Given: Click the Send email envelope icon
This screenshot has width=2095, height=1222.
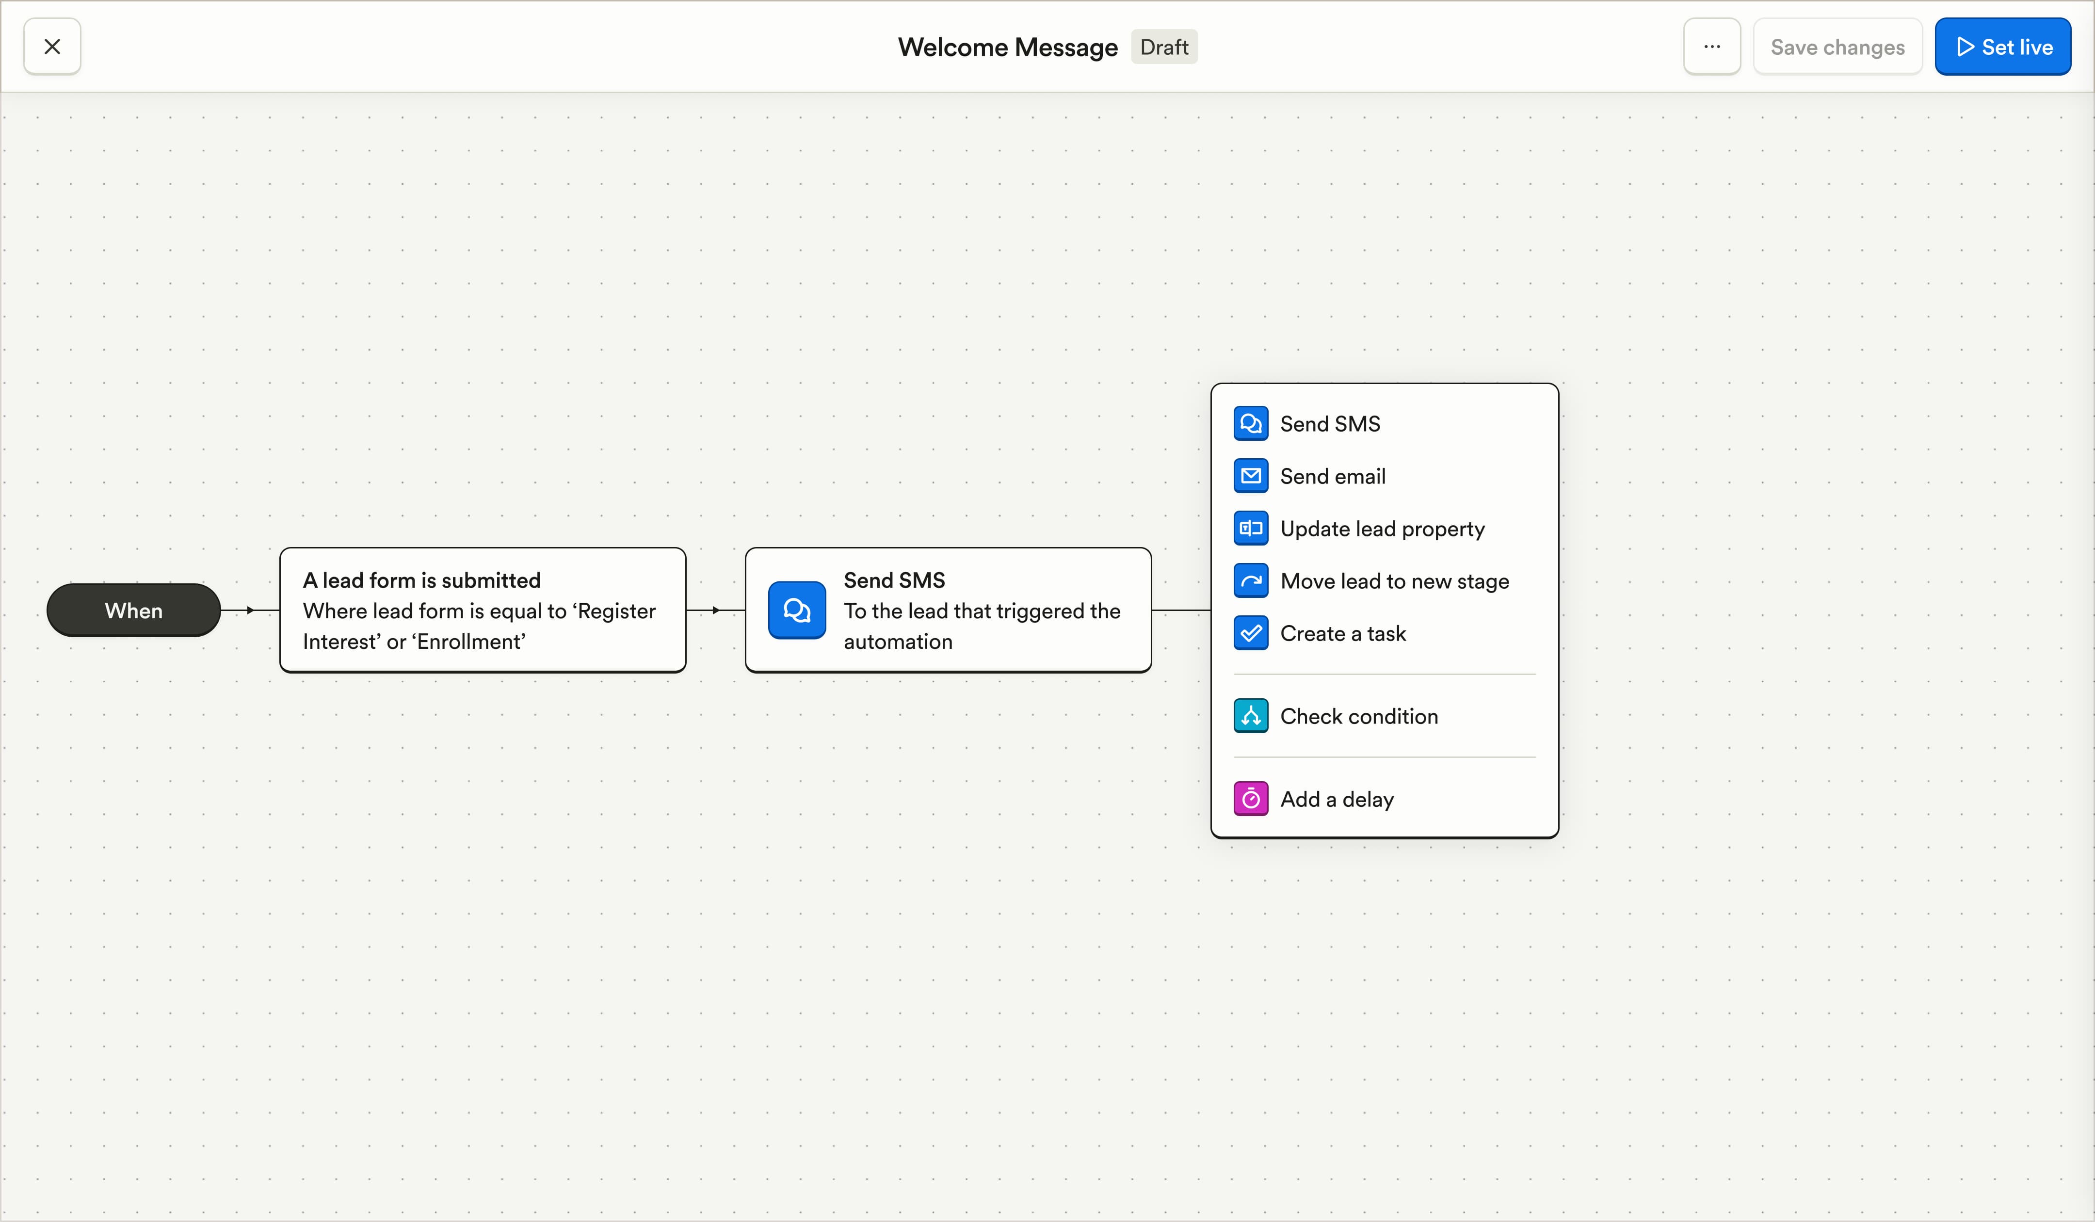Looking at the screenshot, I should (1250, 476).
